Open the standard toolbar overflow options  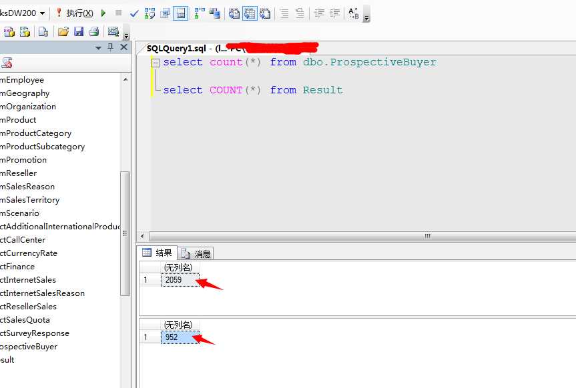coord(126,33)
